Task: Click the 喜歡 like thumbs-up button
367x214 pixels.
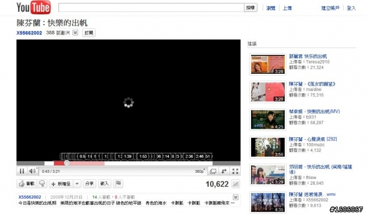Action: pos(27,184)
